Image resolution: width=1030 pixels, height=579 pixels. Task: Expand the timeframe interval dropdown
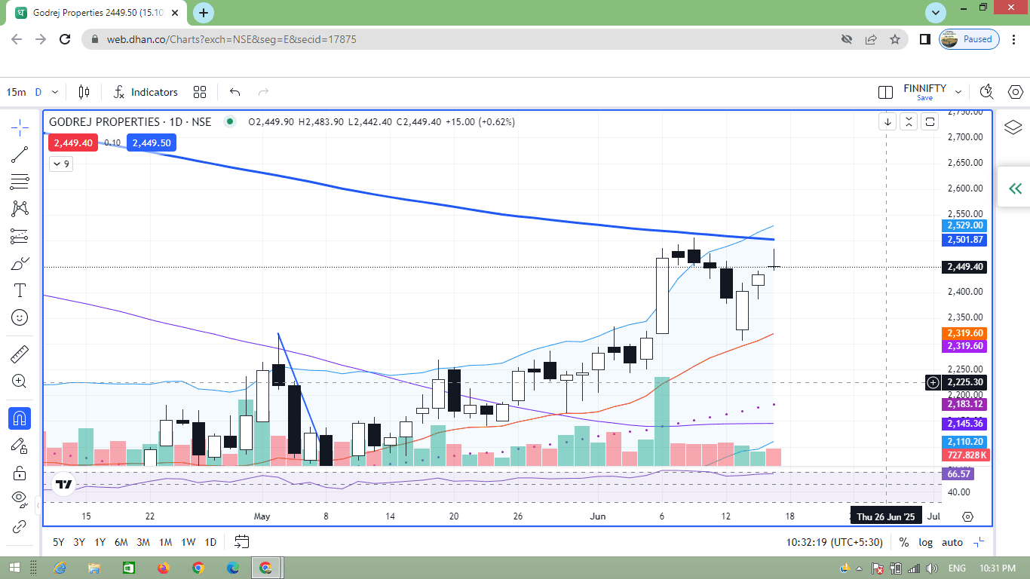click(55, 92)
